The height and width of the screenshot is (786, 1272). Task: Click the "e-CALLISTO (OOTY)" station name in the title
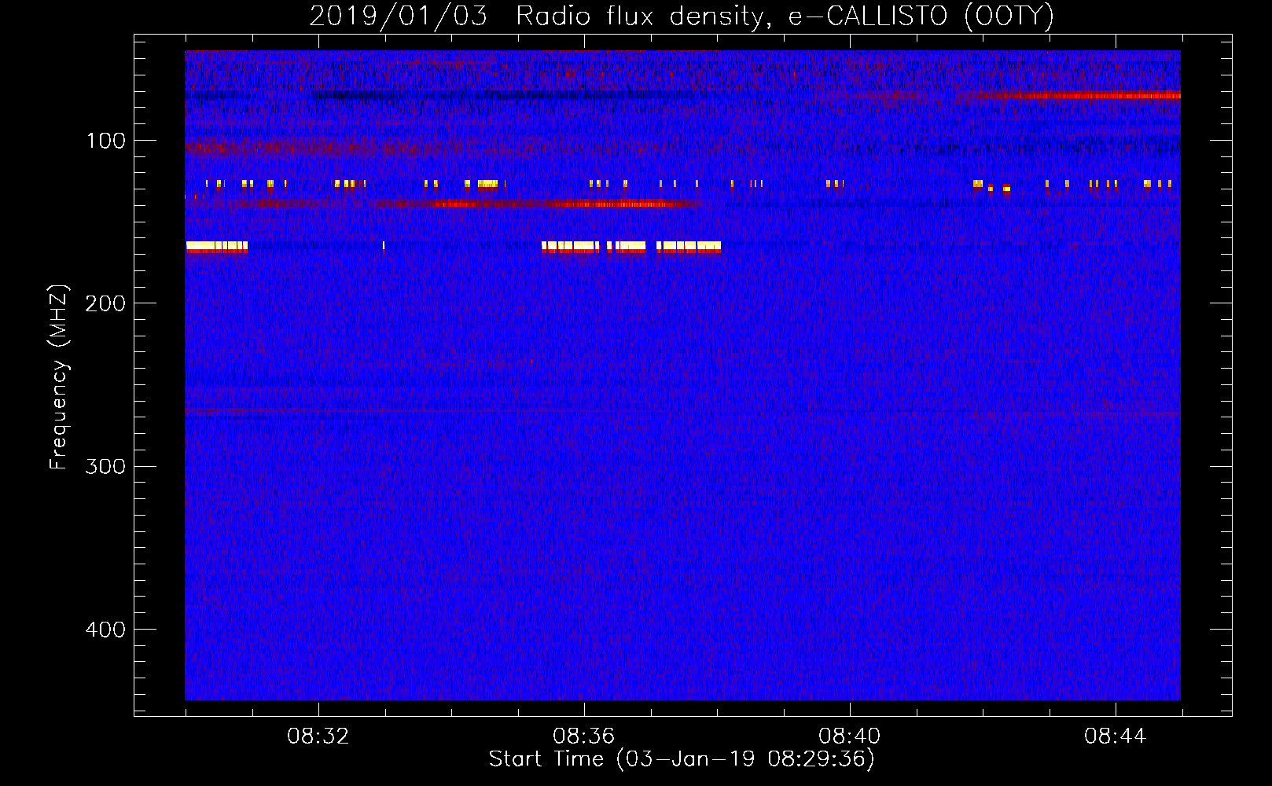click(x=921, y=17)
